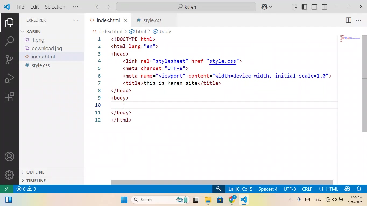The width and height of the screenshot is (367, 206).
Task: Collapse the KAREN folder section
Action: point(33,31)
